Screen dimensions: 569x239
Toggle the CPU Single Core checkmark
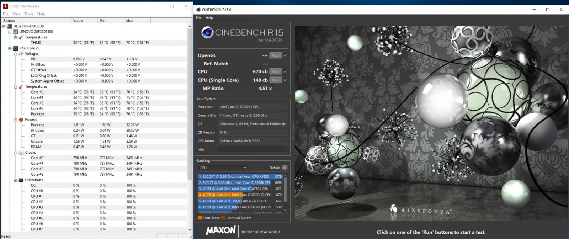coord(286,80)
